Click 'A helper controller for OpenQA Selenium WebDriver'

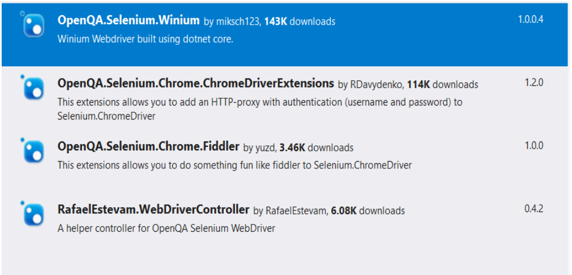(x=167, y=228)
